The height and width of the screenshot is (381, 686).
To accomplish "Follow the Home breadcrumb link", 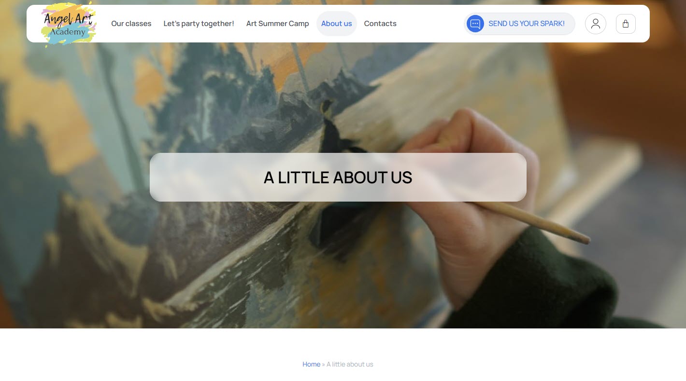I will click(311, 364).
